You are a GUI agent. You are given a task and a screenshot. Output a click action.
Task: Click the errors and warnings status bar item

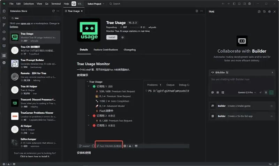coord(7,164)
